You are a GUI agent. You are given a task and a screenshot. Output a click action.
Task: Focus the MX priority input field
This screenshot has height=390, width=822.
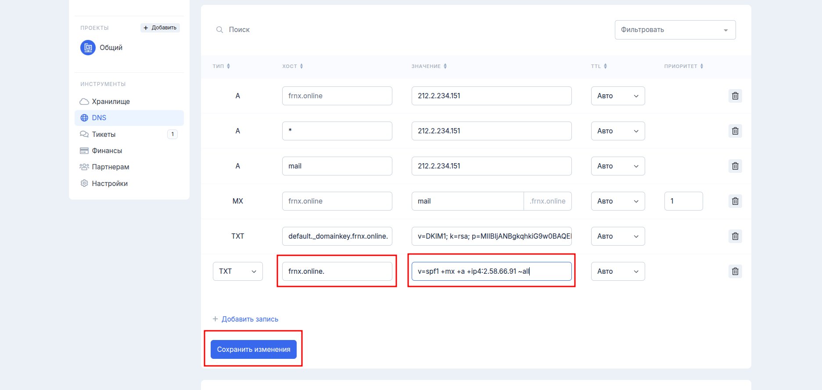click(x=683, y=201)
